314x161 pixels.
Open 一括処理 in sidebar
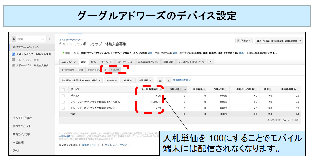click(18, 143)
